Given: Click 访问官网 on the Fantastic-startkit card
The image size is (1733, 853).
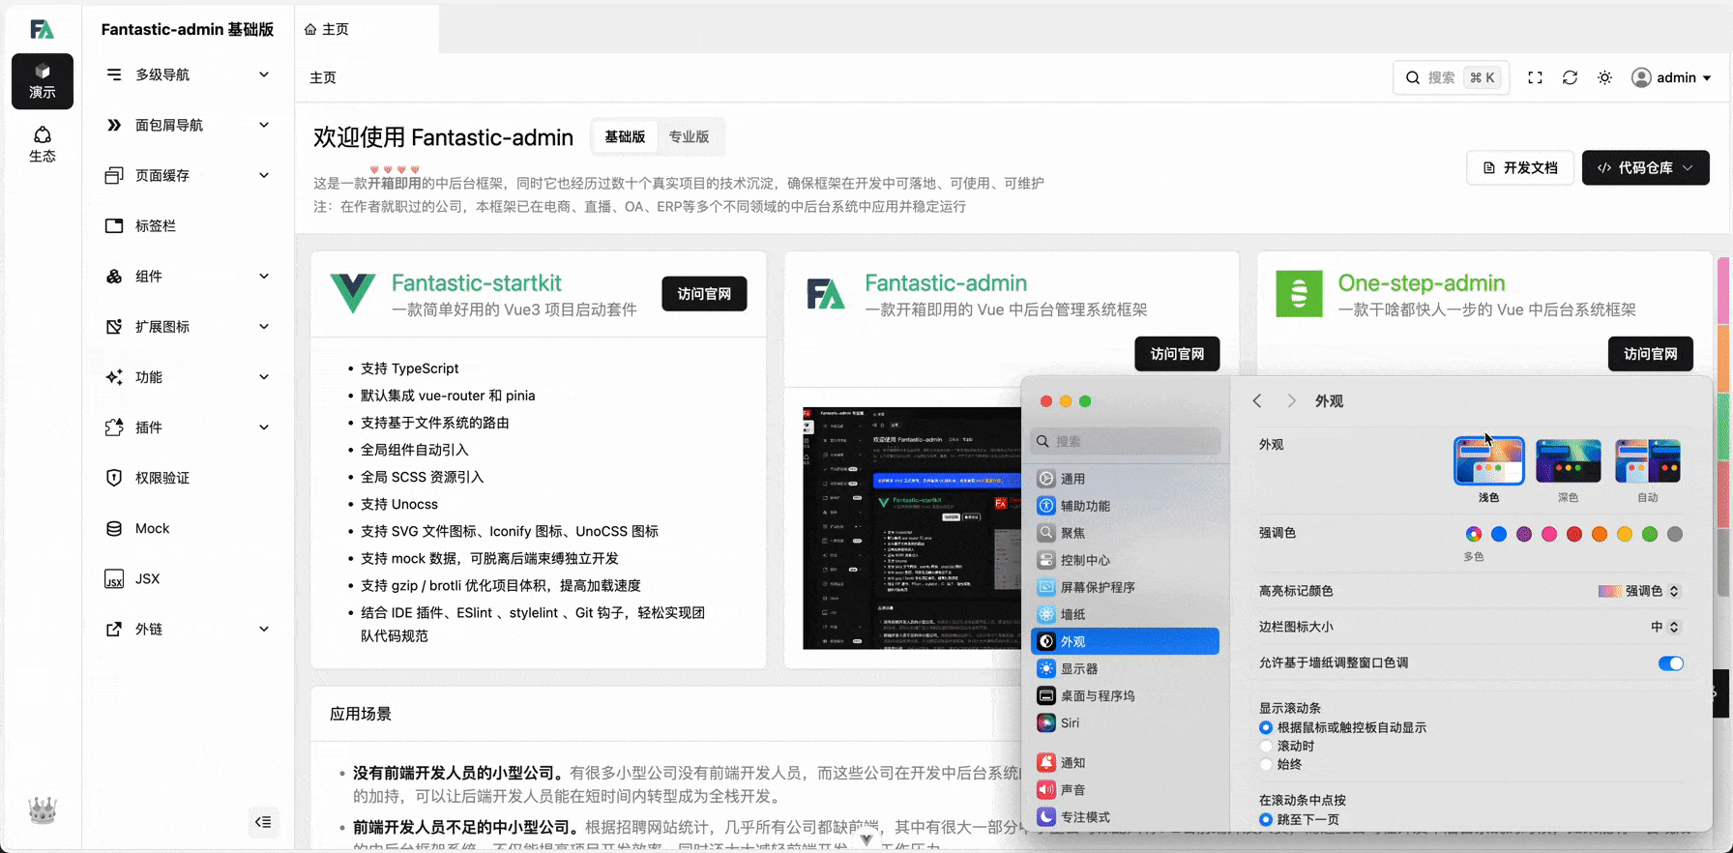Looking at the screenshot, I should tap(704, 294).
